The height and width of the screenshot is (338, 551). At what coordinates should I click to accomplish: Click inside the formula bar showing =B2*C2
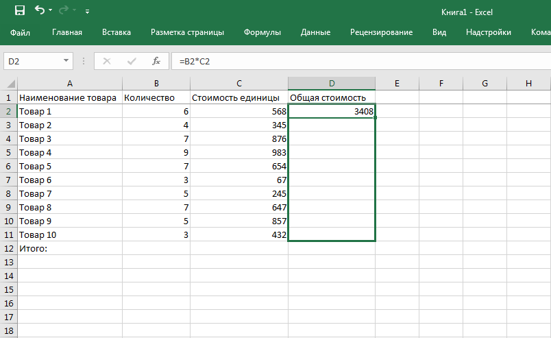click(343, 61)
